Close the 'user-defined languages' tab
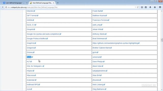Screen dimensions: 163x91 [x=27, y=3]
